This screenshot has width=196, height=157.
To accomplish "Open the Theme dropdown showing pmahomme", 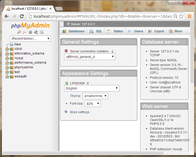I will [x=95, y=96].
